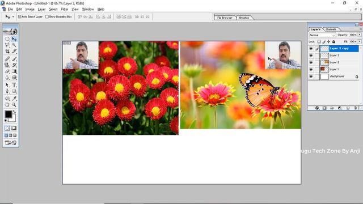The image size is (363, 204).
Task: Add a layer style in Layers panel
Action: click(317, 108)
